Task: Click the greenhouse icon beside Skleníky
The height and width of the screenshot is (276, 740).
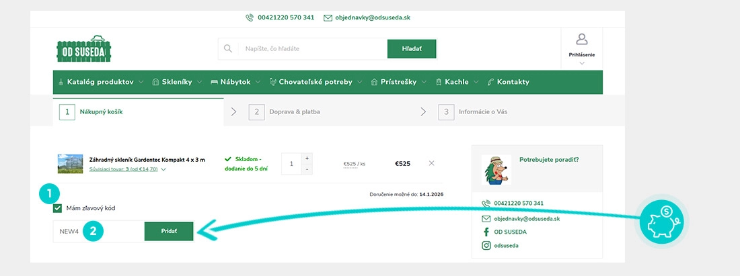Action: pos(155,82)
